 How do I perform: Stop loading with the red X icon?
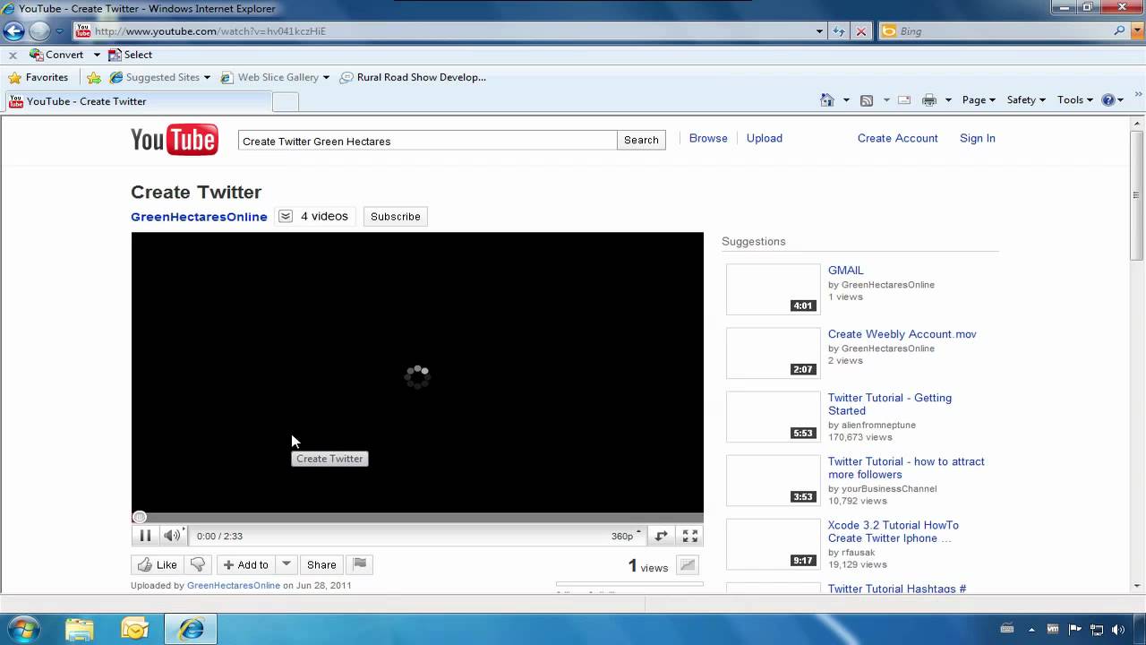861,31
